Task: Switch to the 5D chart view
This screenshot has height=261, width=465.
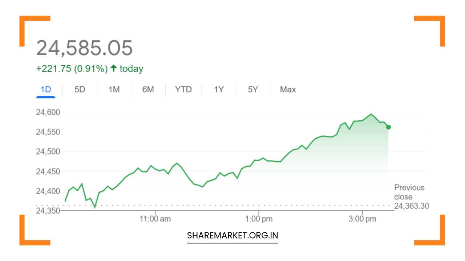Action: [80, 89]
